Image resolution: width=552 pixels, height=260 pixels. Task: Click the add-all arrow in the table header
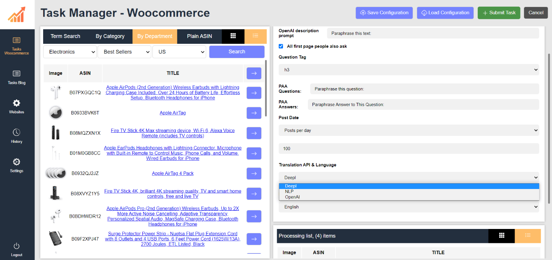pos(254,73)
